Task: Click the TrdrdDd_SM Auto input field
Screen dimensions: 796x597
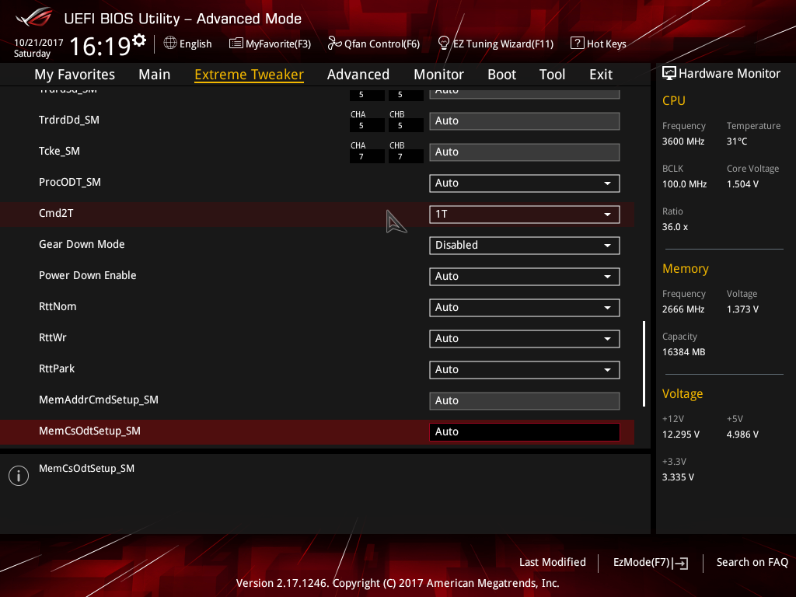Action: (x=525, y=121)
